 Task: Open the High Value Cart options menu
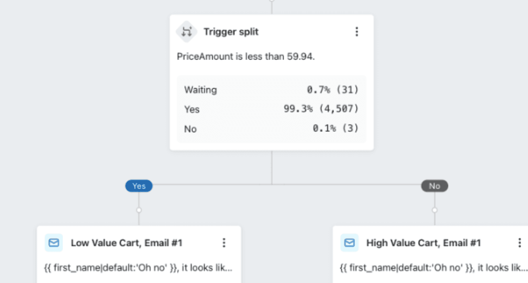click(x=520, y=243)
